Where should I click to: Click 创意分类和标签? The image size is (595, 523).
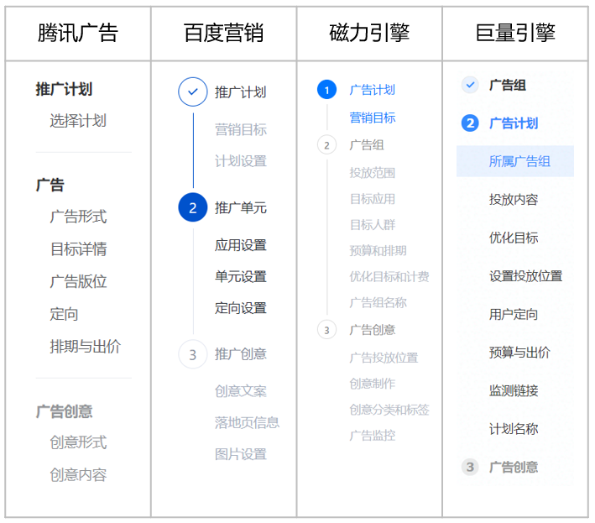pyautogui.click(x=389, y=410)
